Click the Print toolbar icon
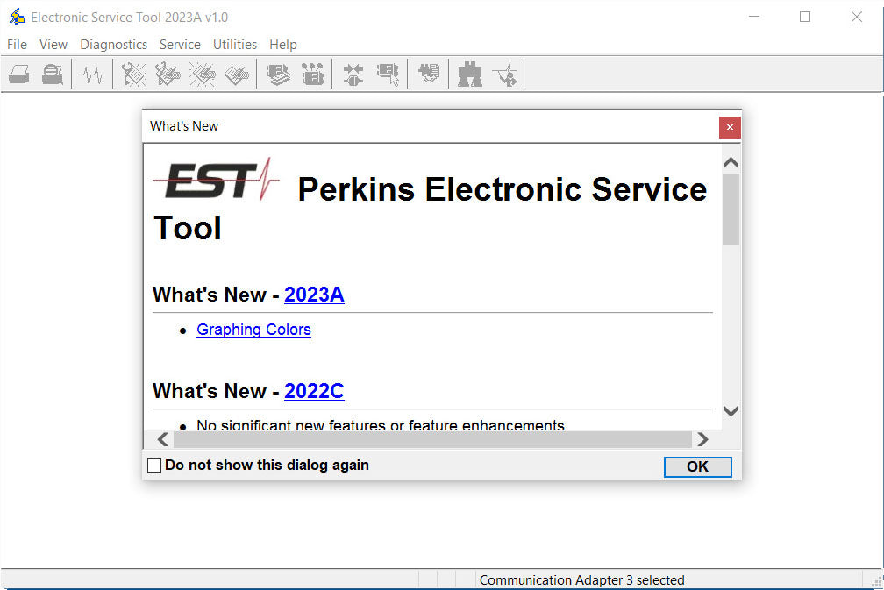Image resolution: width=884 pixels, height=590 pixels. point(19,75)
